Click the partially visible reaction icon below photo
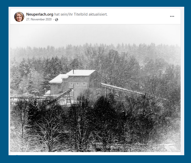The width and height of the screenshot is (191, 163). 17,155
